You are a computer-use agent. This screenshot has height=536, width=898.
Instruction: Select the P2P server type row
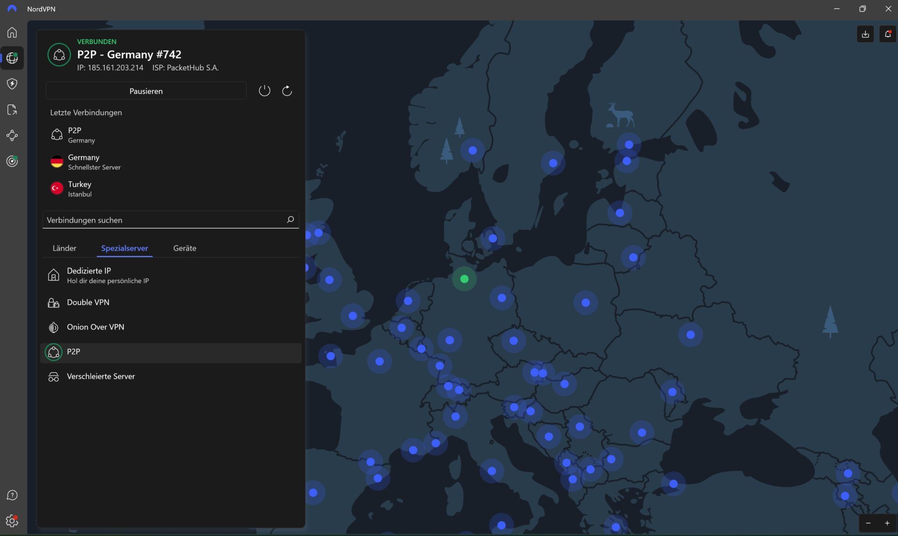tap(171, 352)
